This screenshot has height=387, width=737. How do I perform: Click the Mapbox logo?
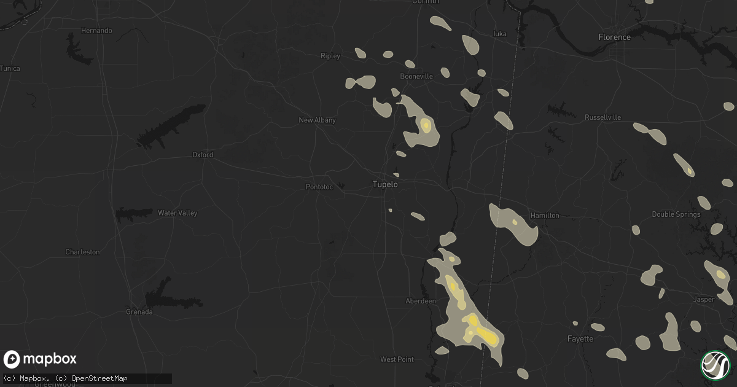point(41,359)
